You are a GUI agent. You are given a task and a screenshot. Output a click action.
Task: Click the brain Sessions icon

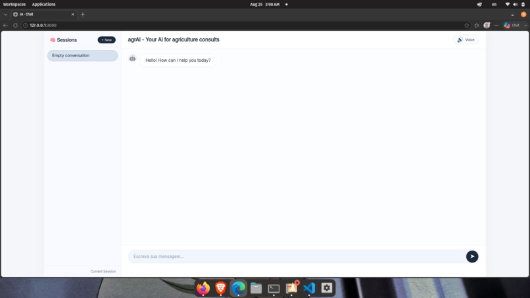coord(53,40)
